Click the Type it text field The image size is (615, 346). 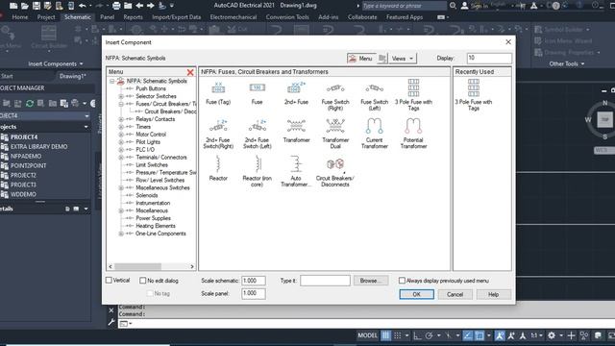(x=325, y=281)
